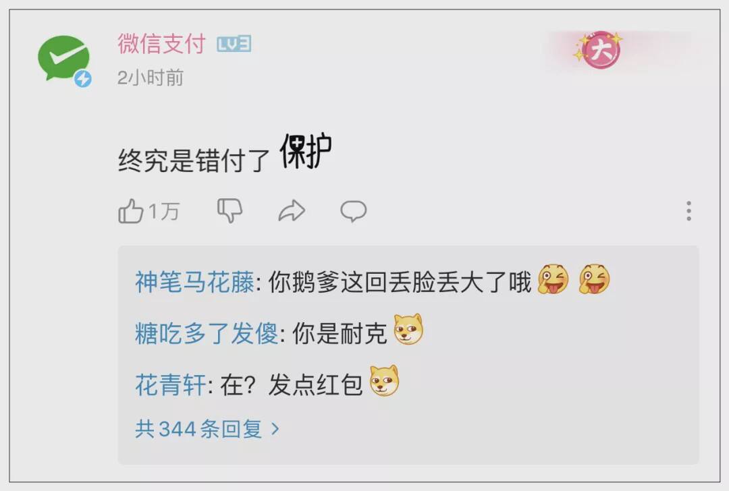The width and height of the screenshot is (729, 491).
Task: Open the three-dot more options menu
Action: [x=688, y=211]
